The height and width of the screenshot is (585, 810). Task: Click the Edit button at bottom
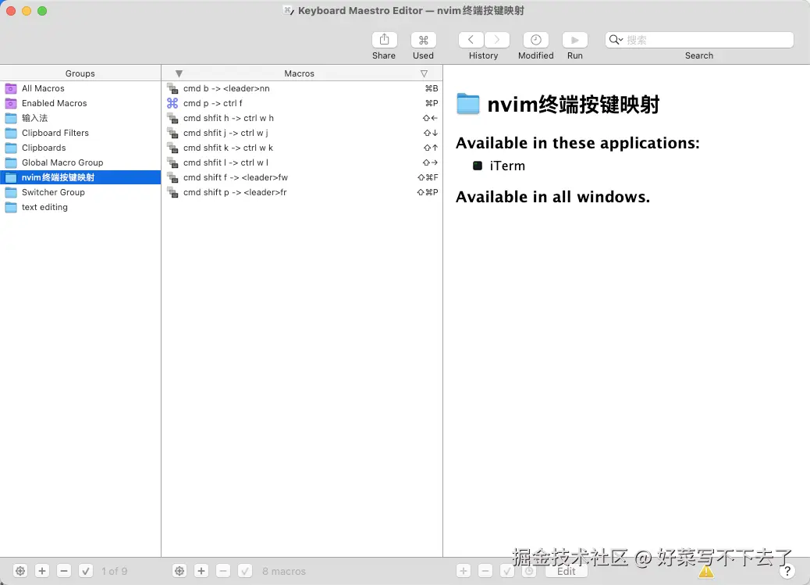[567, 571]
